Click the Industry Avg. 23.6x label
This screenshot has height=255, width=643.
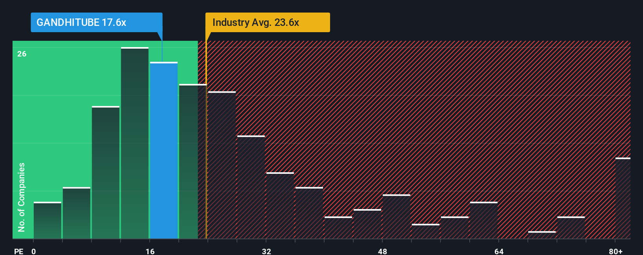pos(267,22)
